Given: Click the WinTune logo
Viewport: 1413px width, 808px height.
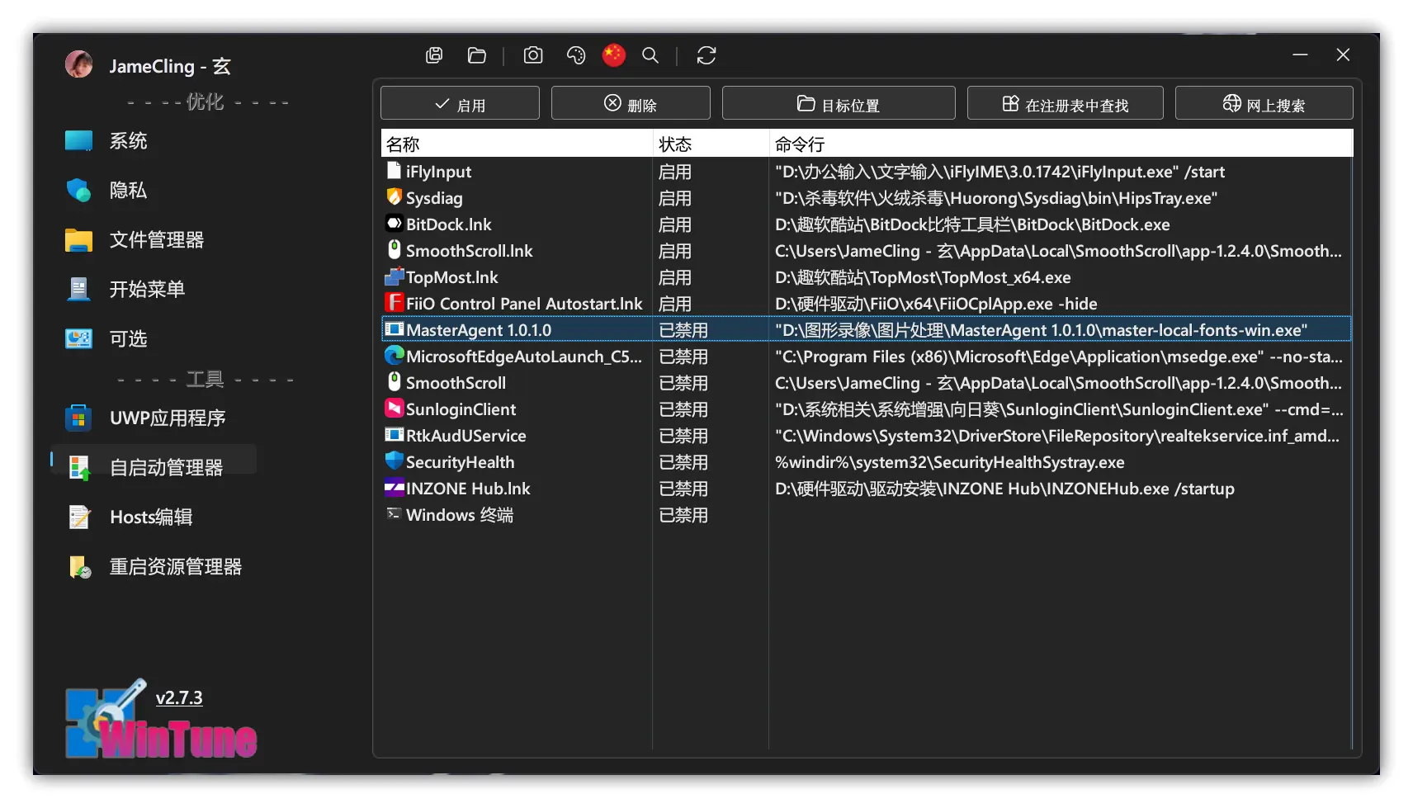Looking at the screenshot, I should [x=161, y=720].
